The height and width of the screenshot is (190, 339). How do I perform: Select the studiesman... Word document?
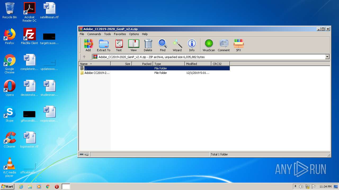[49, 88]
